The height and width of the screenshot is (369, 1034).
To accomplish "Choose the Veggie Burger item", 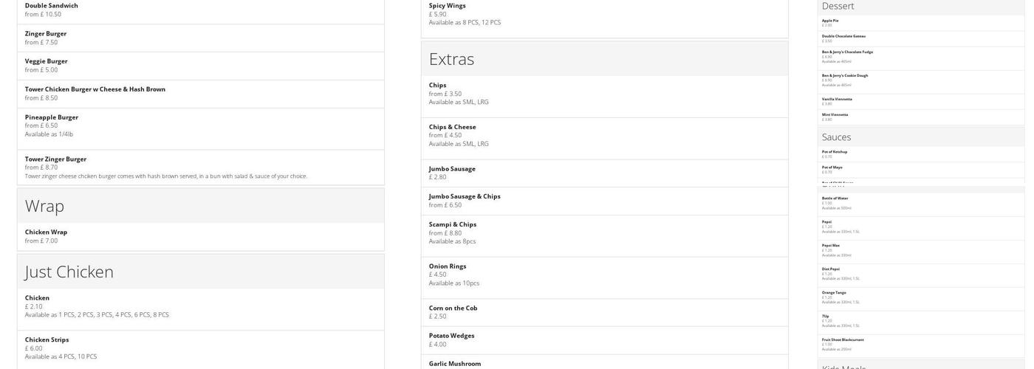I will pos(47,61).
